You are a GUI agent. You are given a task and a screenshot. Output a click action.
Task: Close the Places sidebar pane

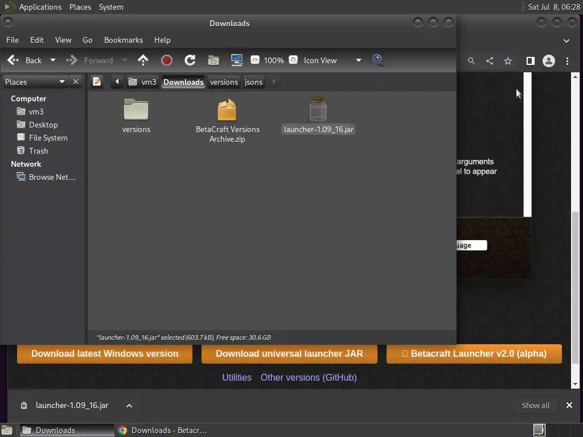point(76,82)
